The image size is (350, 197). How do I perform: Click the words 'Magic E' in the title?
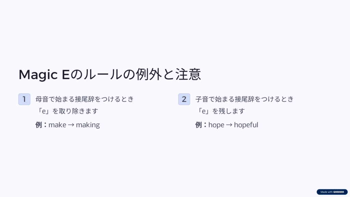(44, 75)
